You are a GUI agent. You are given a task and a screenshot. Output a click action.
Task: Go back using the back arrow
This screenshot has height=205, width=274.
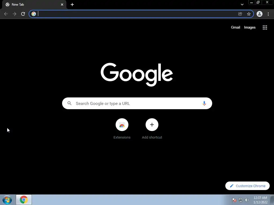(x=6, y=14)
